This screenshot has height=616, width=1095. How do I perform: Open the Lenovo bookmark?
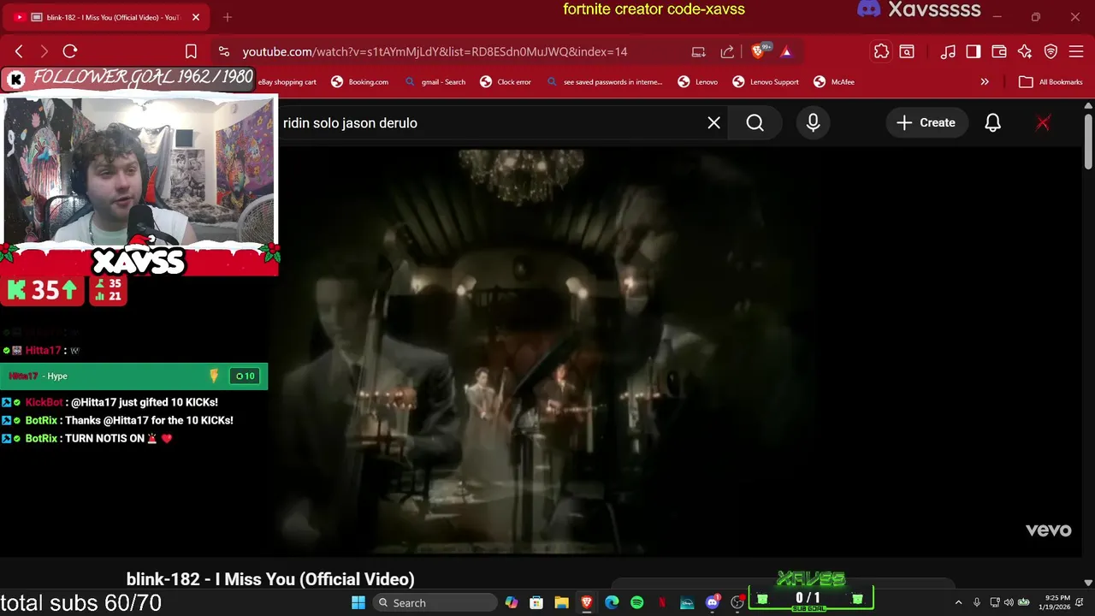click(x=697, y=82)
